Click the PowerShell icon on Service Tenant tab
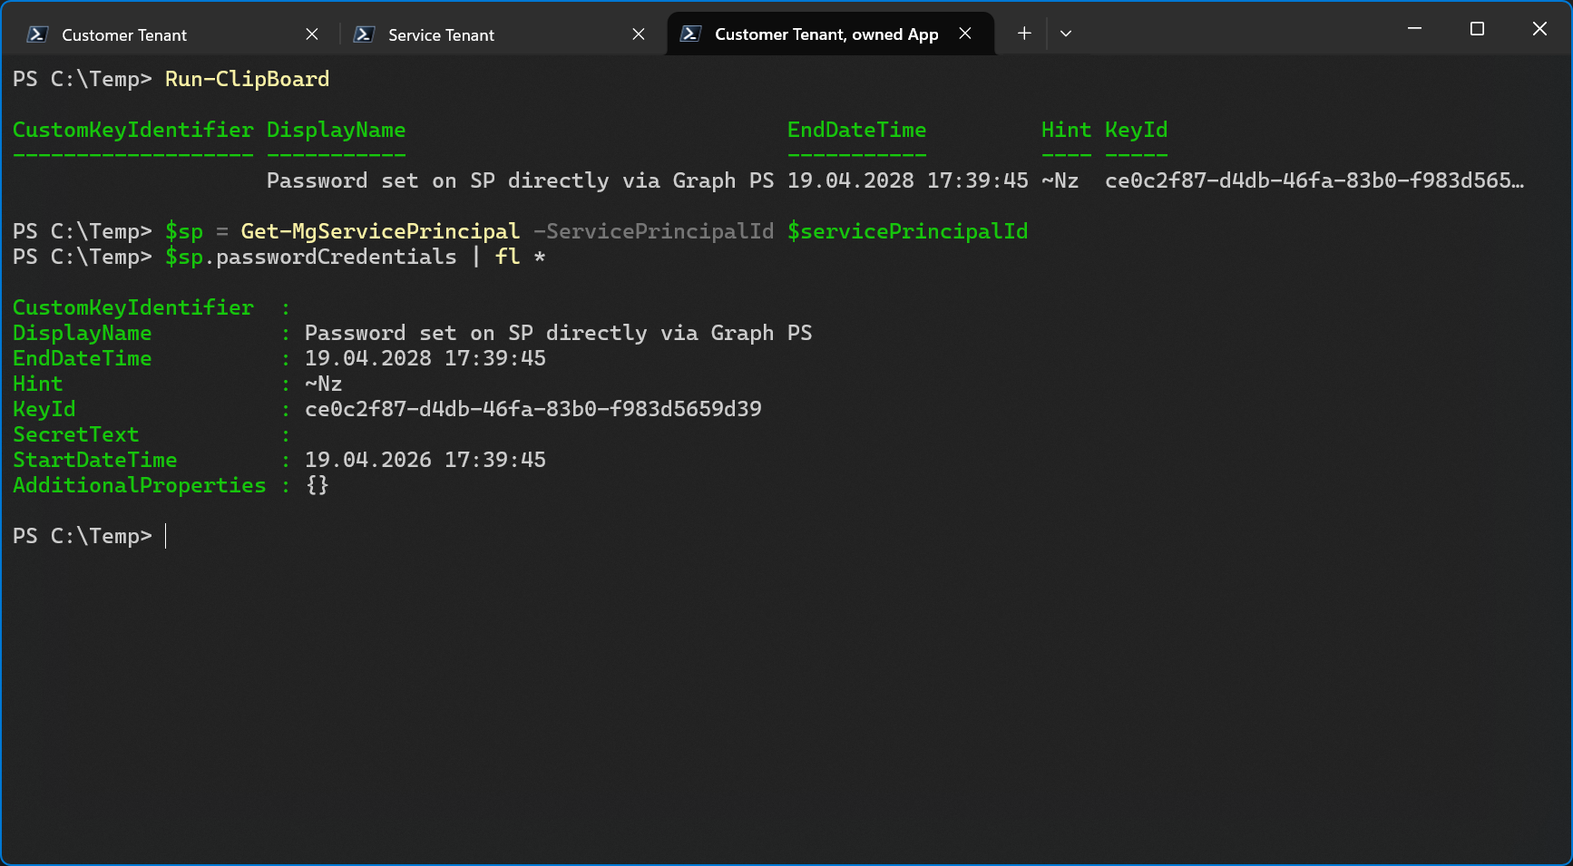The height and width of the screenshot is (866, 1573). 363,34
